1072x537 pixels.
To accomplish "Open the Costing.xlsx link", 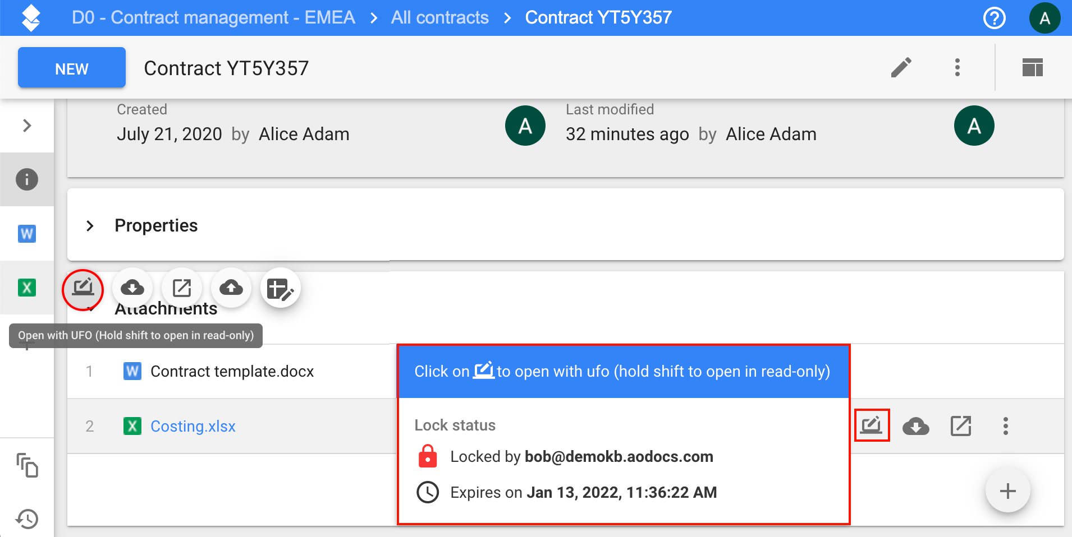I will point(193,427).
